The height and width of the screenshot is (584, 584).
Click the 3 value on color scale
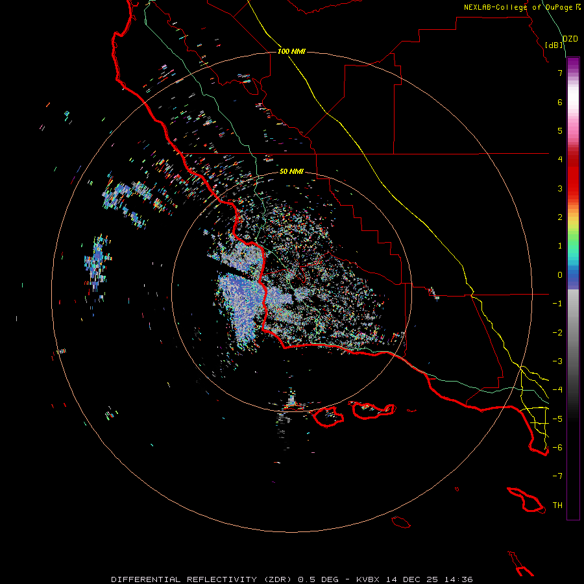560,188
